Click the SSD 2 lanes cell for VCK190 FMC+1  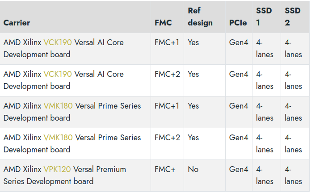[293, 48]
